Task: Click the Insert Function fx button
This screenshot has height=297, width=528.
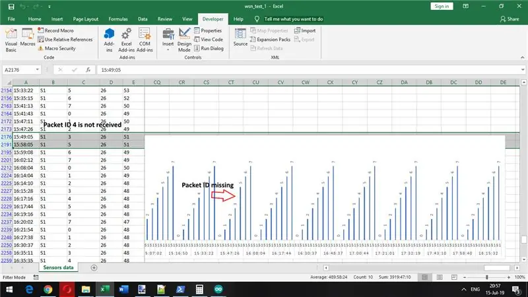Action: point(88,70)
